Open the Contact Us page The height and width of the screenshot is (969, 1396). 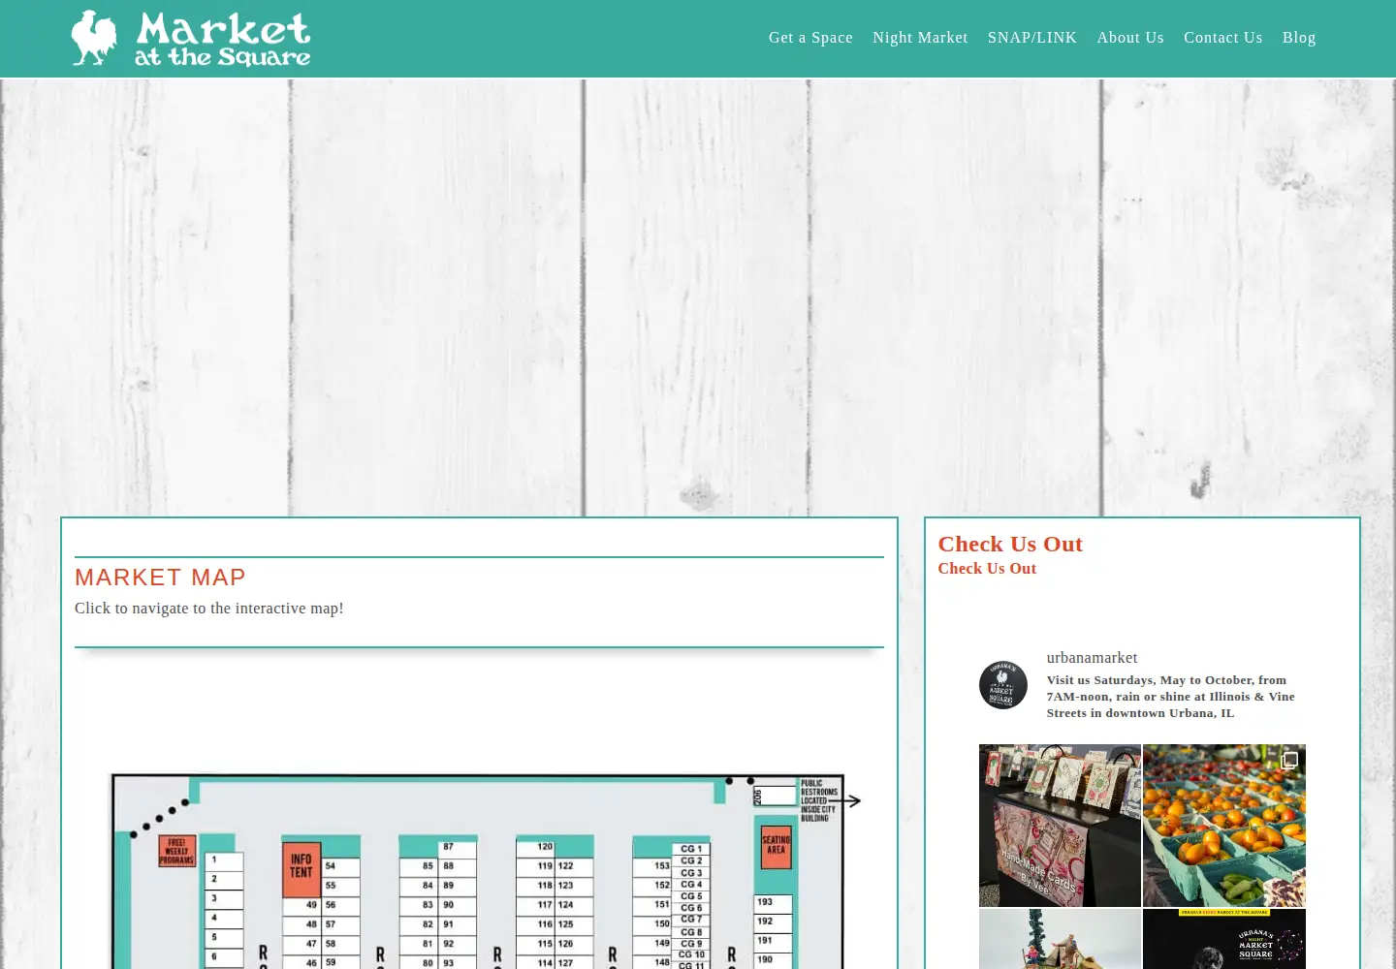pyautogui.click(x=1223, y=38)
